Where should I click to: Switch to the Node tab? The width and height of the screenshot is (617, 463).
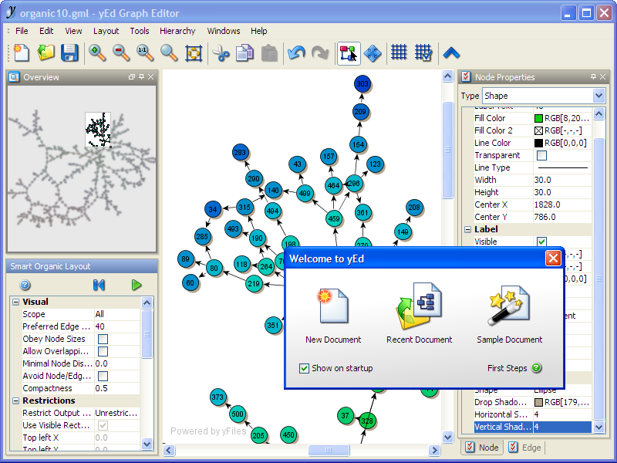click(482, 448)
